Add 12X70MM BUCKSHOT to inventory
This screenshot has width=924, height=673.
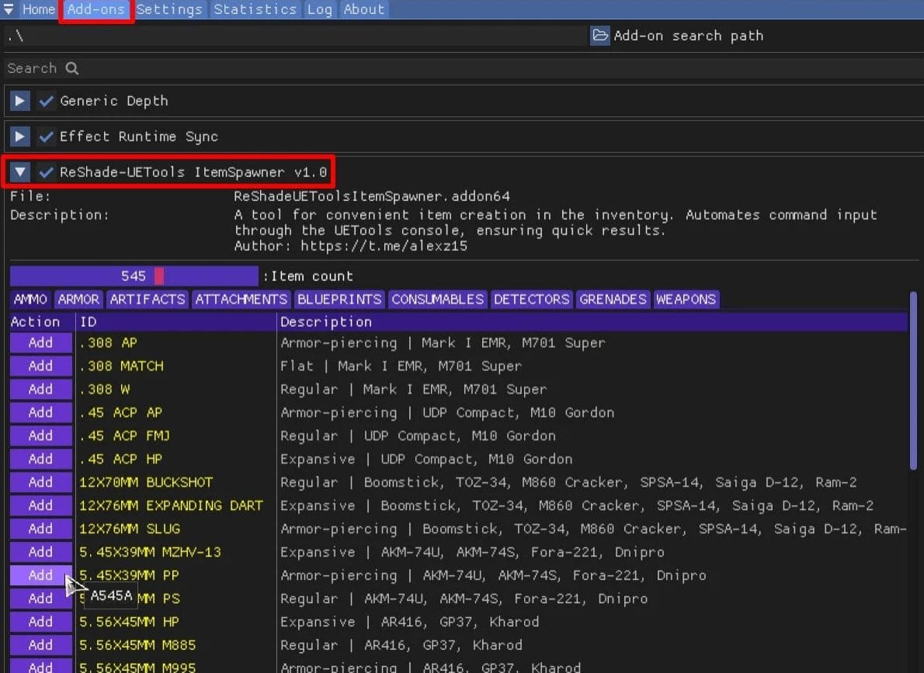tap(40, 482)
